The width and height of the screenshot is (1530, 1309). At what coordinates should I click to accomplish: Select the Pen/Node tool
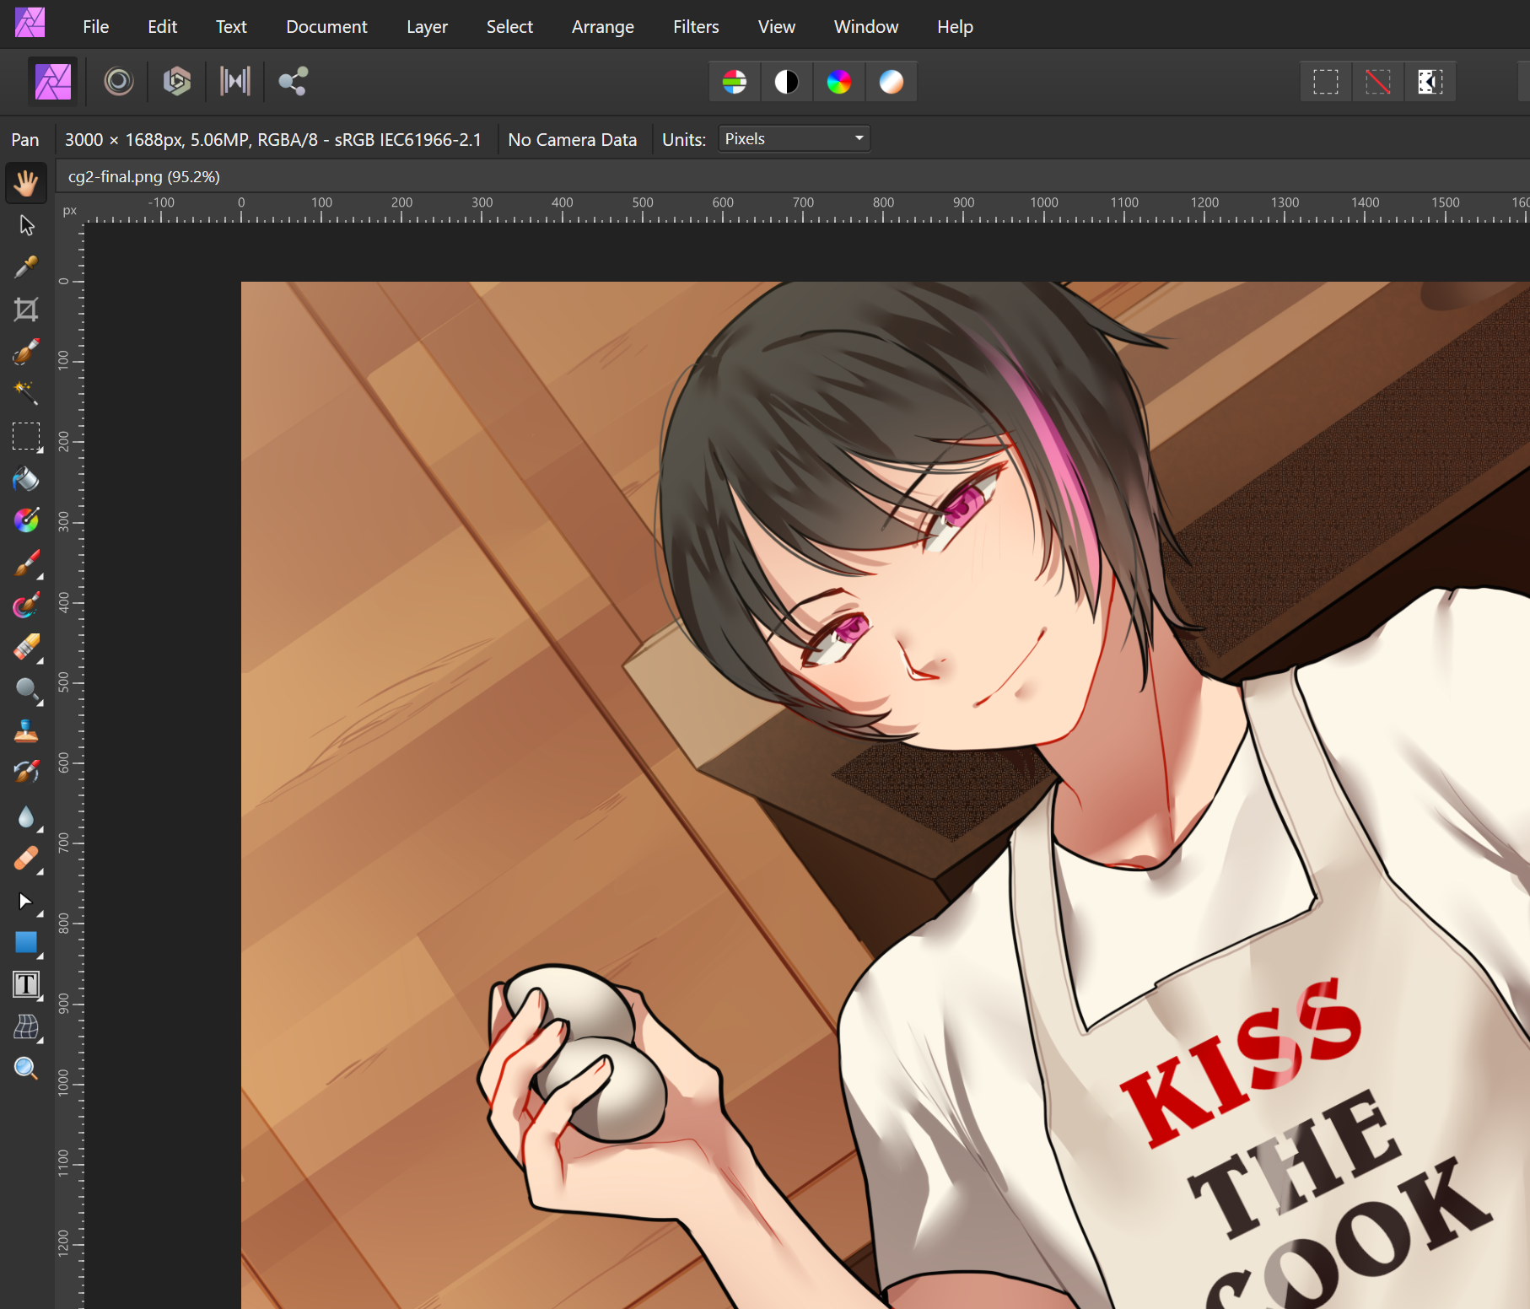[26, 902]
